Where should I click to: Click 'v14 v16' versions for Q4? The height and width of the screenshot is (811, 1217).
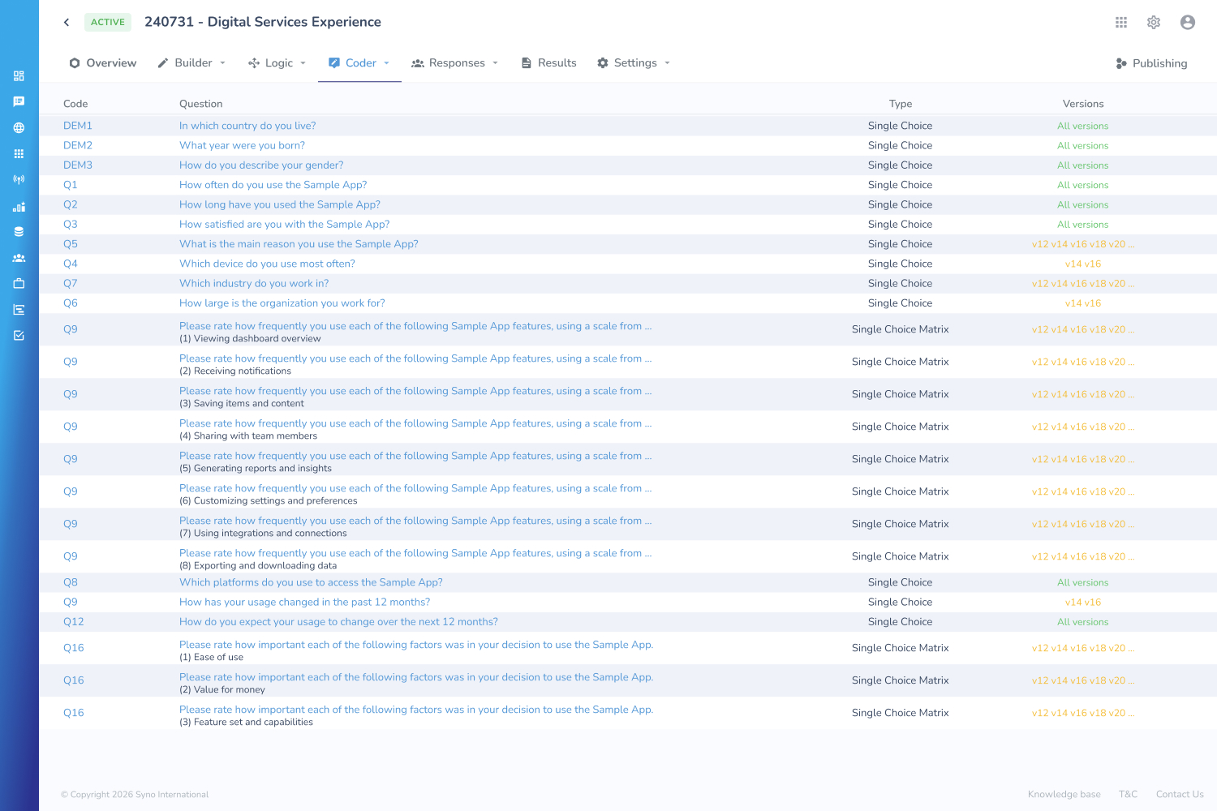pos(1083,264)
